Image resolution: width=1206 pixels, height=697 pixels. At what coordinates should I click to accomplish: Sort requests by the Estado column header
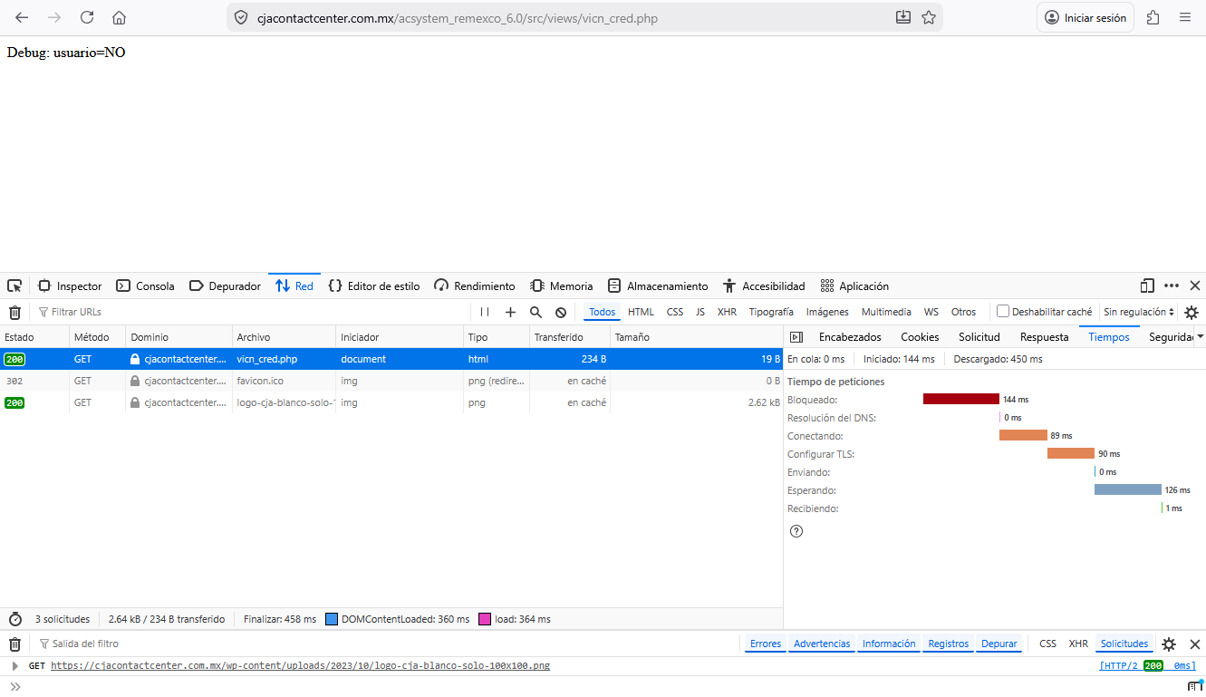point(34,337)
